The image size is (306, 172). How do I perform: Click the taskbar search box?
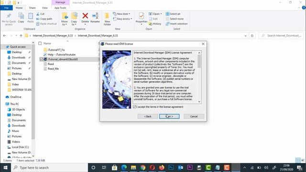click(x=49, y=168)
